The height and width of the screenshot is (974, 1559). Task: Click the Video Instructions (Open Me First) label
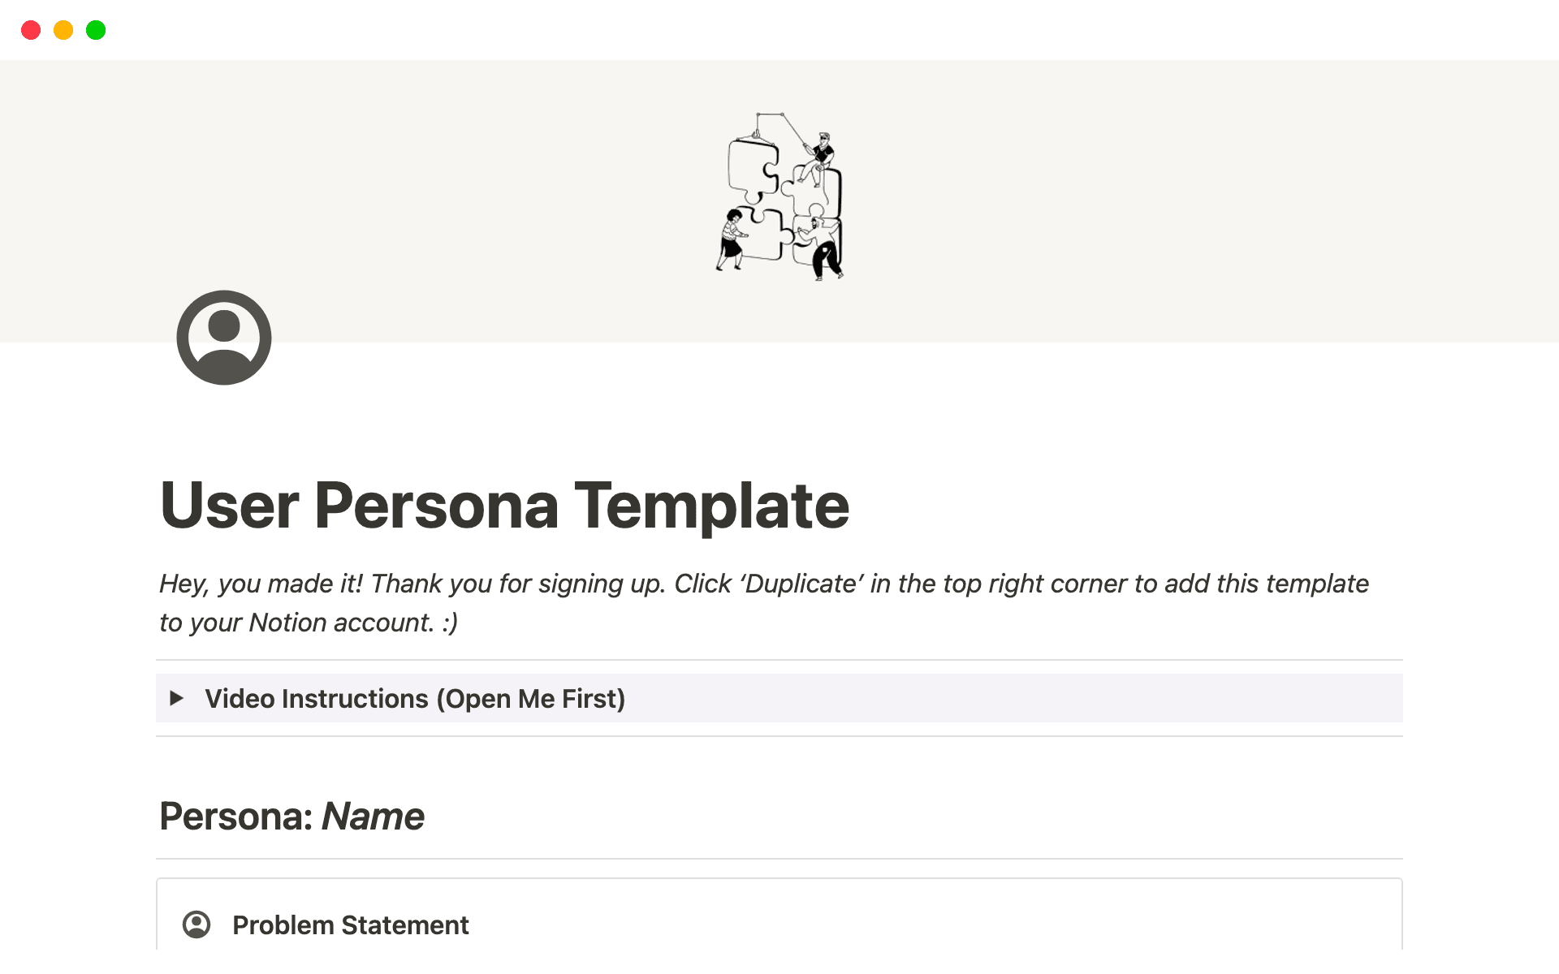416,698
